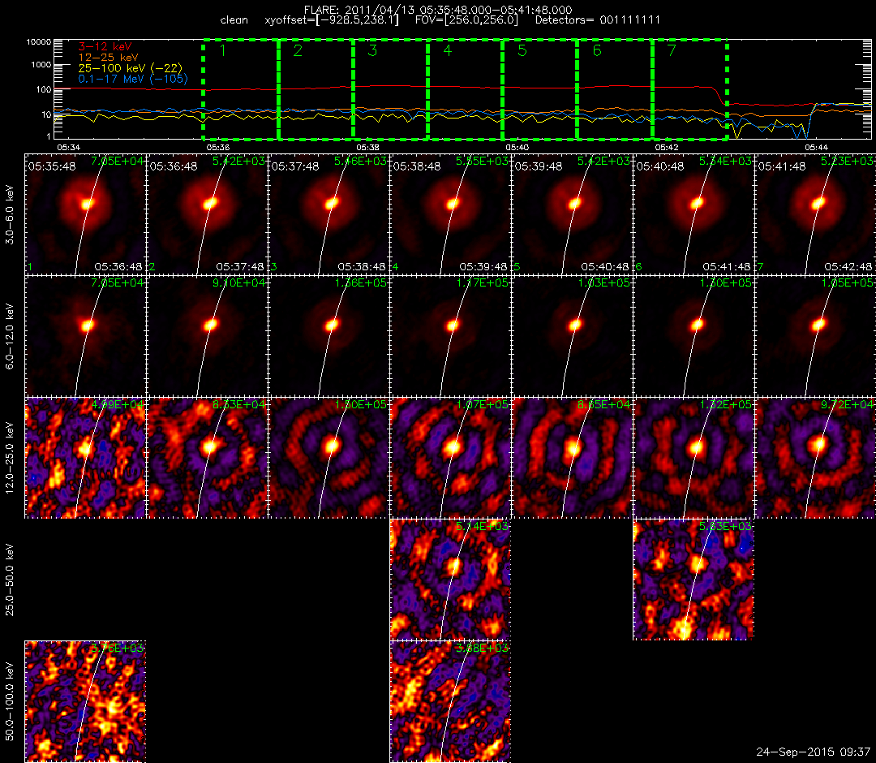Select the 3.0-6.0 keV image starting 05:38:48

(x=450, y=214)
